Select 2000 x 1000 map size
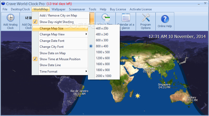Viewport: 209px width, 116px height. pos(103,76)
